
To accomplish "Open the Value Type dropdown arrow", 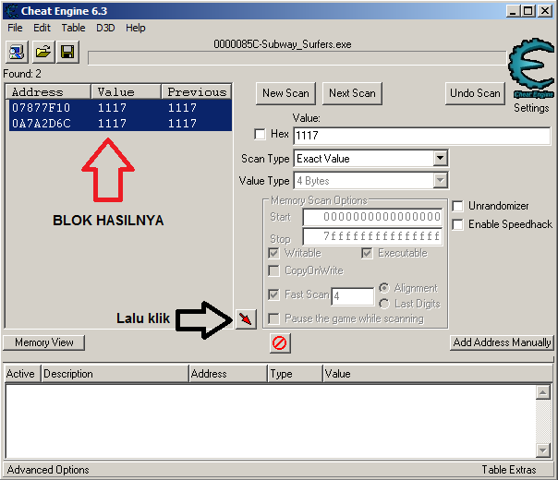I will tap(440, 181).
